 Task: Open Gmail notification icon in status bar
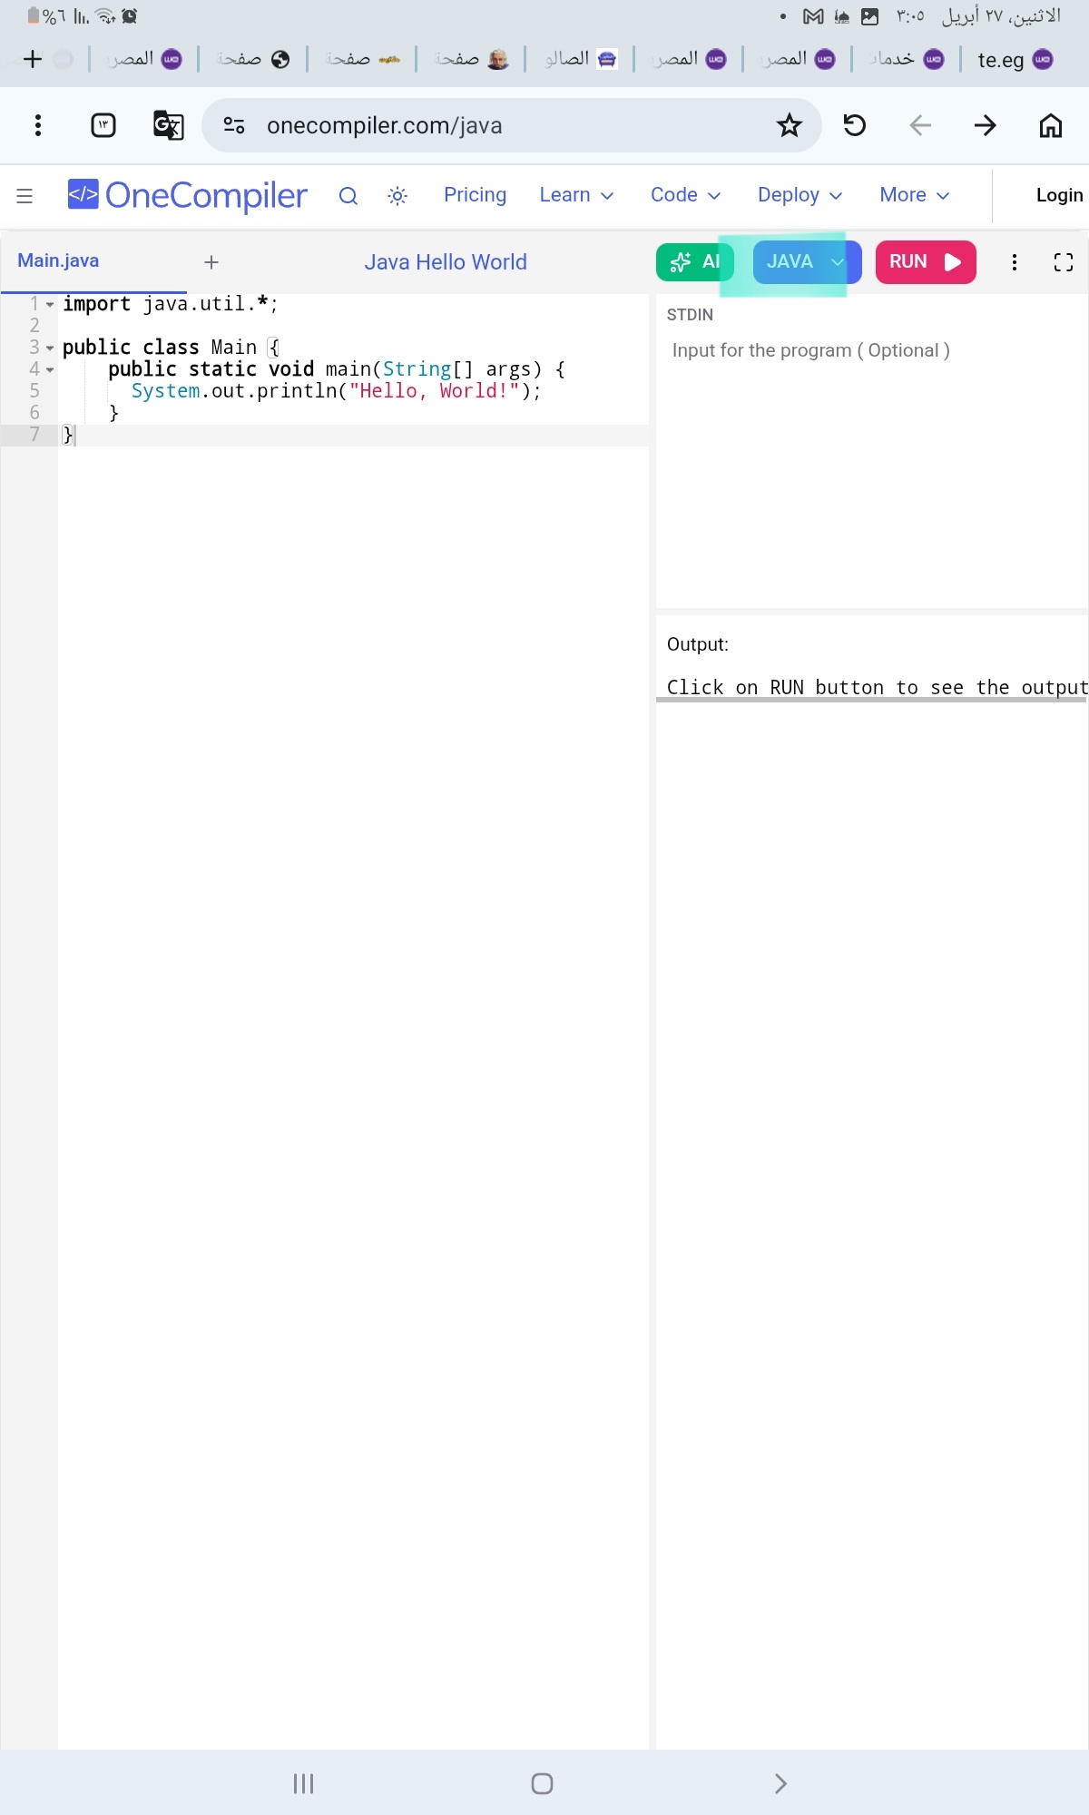(814, 16)
